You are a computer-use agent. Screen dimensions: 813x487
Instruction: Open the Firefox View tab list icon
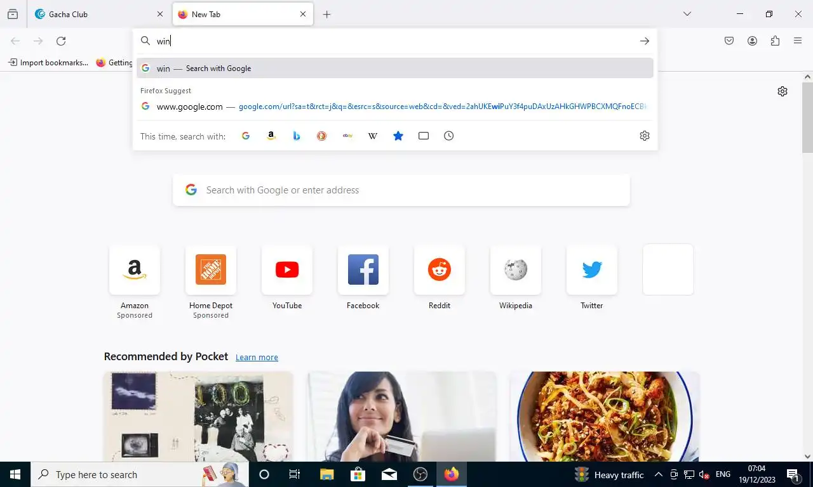12,14
